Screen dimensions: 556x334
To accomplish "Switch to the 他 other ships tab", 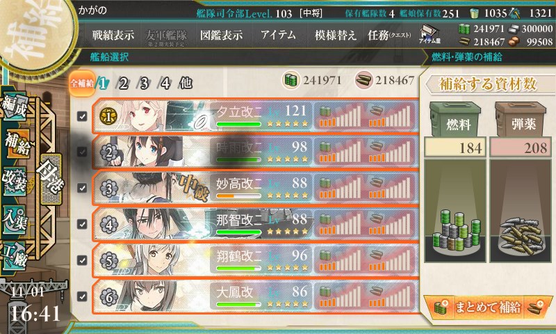I will (186, 83).
